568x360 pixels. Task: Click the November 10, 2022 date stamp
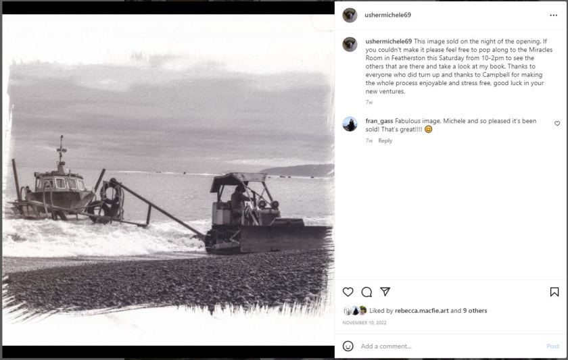(x=363, y=323)
